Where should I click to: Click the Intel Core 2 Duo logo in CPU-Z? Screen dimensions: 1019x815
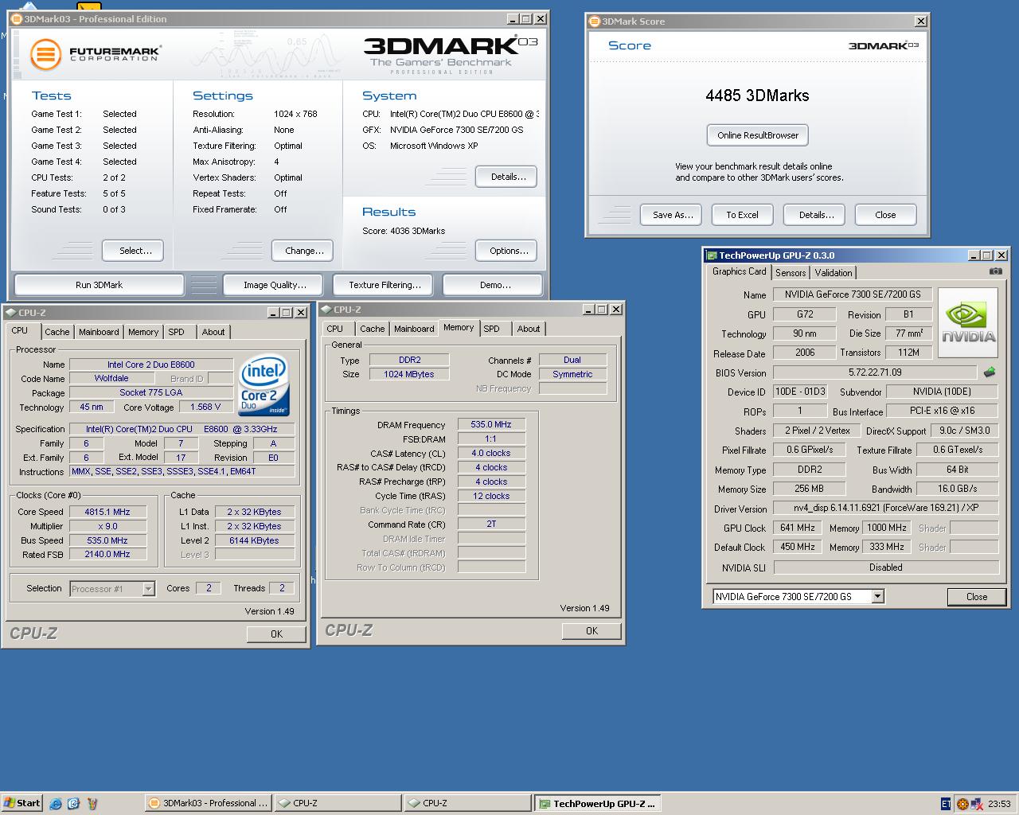264,384
